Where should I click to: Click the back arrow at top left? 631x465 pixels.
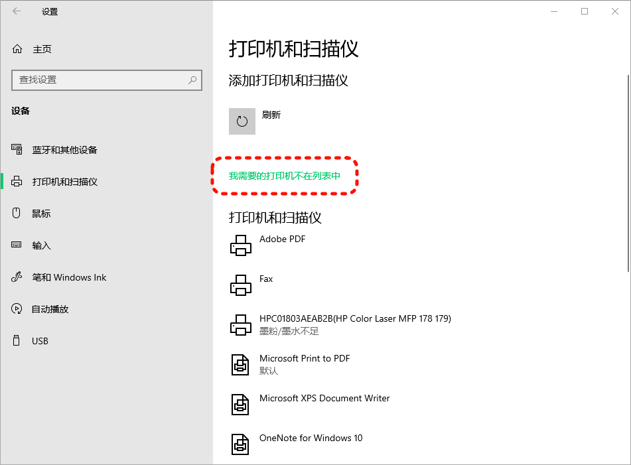point(15,11)
